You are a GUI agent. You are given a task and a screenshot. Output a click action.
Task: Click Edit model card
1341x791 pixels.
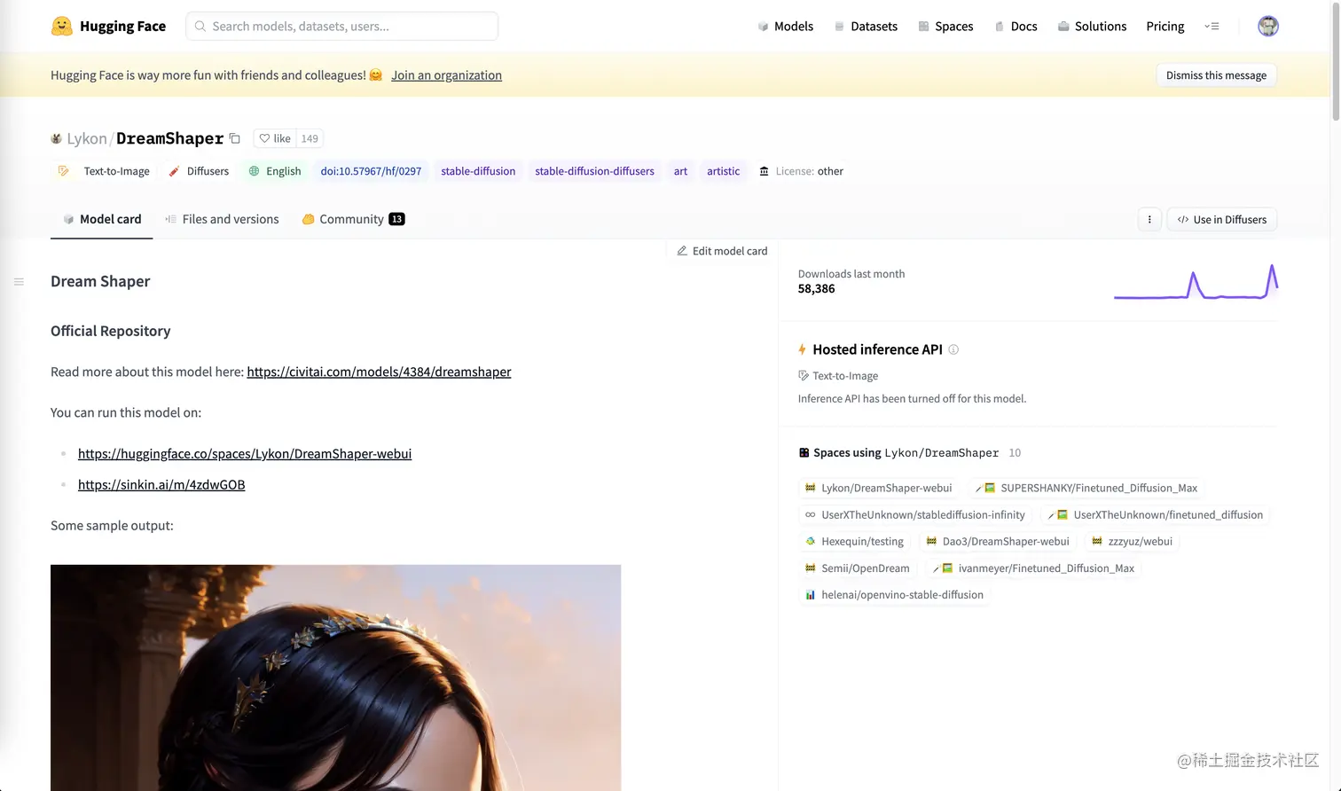coord(722,251)
